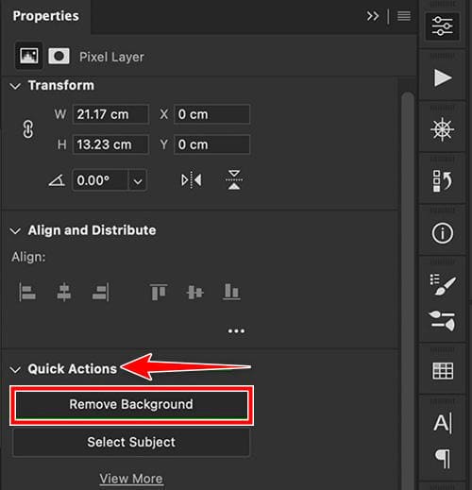The height and width of the screenshot is (490, 472).
Task: Open the Navigator ship wheel panel icon
Action: (442, 129)
